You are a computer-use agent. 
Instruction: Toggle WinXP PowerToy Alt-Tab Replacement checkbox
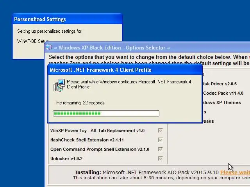(x=161, y=131)
